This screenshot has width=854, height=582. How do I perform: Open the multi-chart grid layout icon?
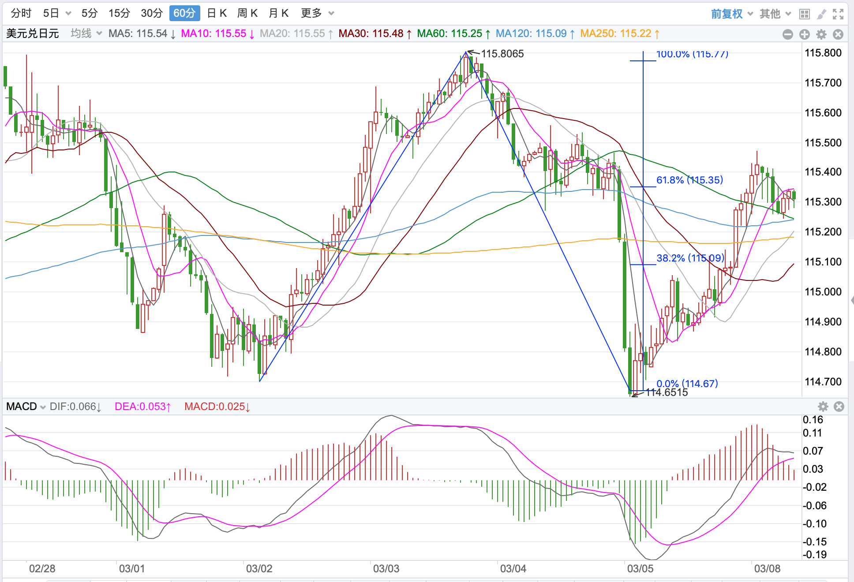pyautogui.click(x=804, y=14)
